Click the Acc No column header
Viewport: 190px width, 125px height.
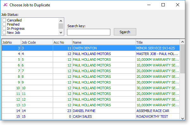(63, 42)
